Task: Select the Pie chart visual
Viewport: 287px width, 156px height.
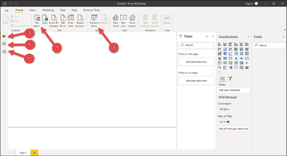Action: [236, 53]
